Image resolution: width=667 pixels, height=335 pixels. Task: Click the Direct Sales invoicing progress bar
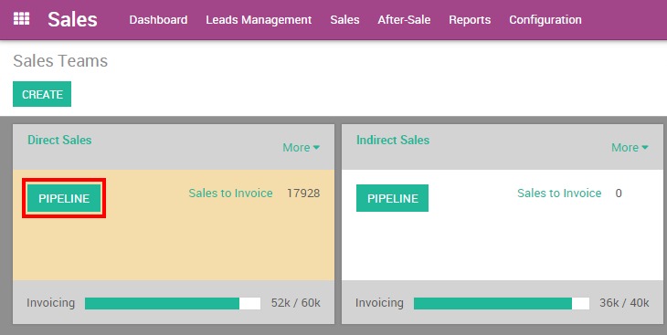coord(173,303)
